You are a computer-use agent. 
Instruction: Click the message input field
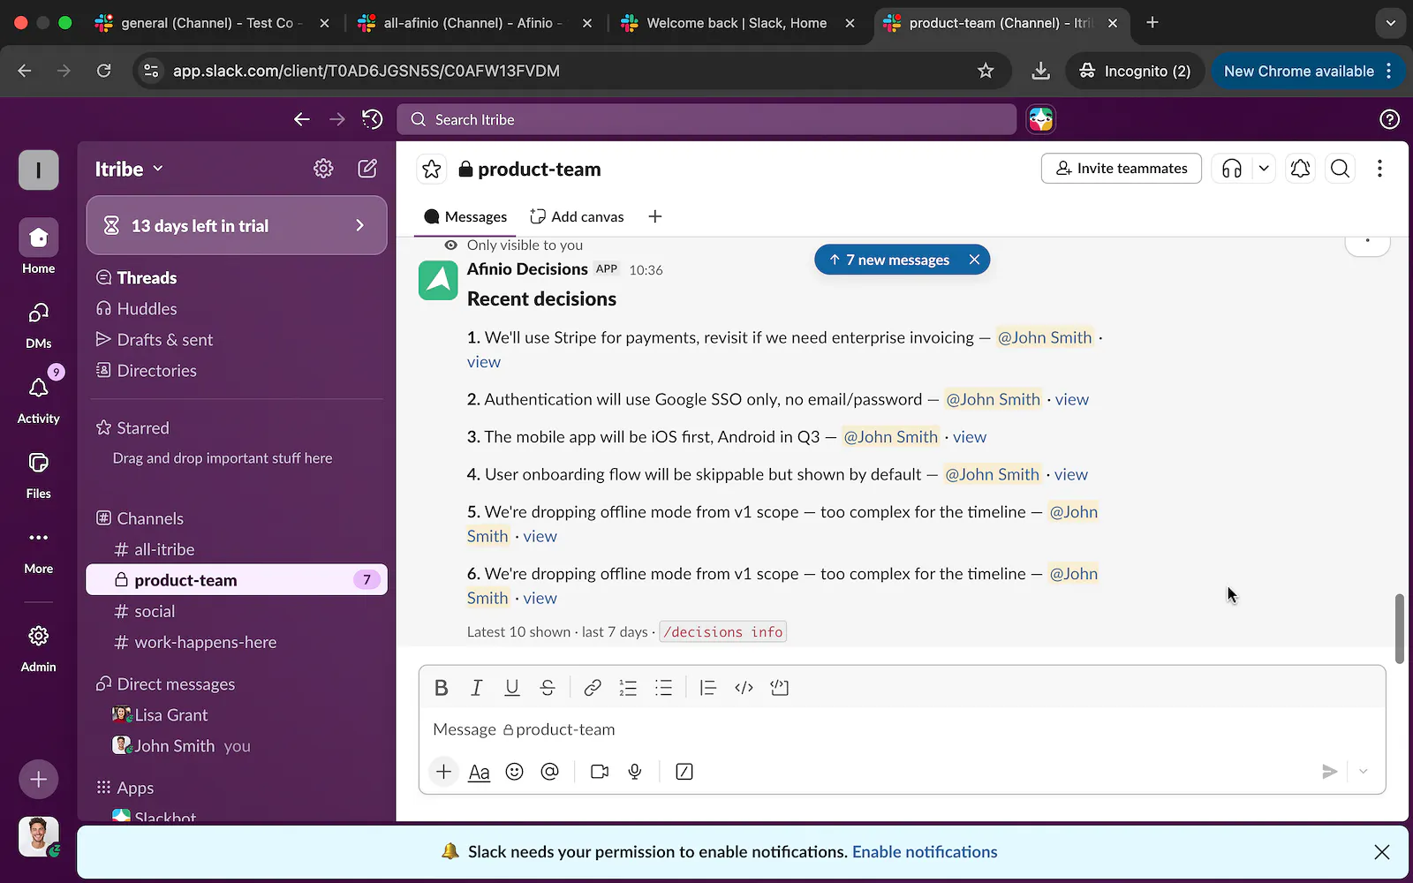click(902, 729)
